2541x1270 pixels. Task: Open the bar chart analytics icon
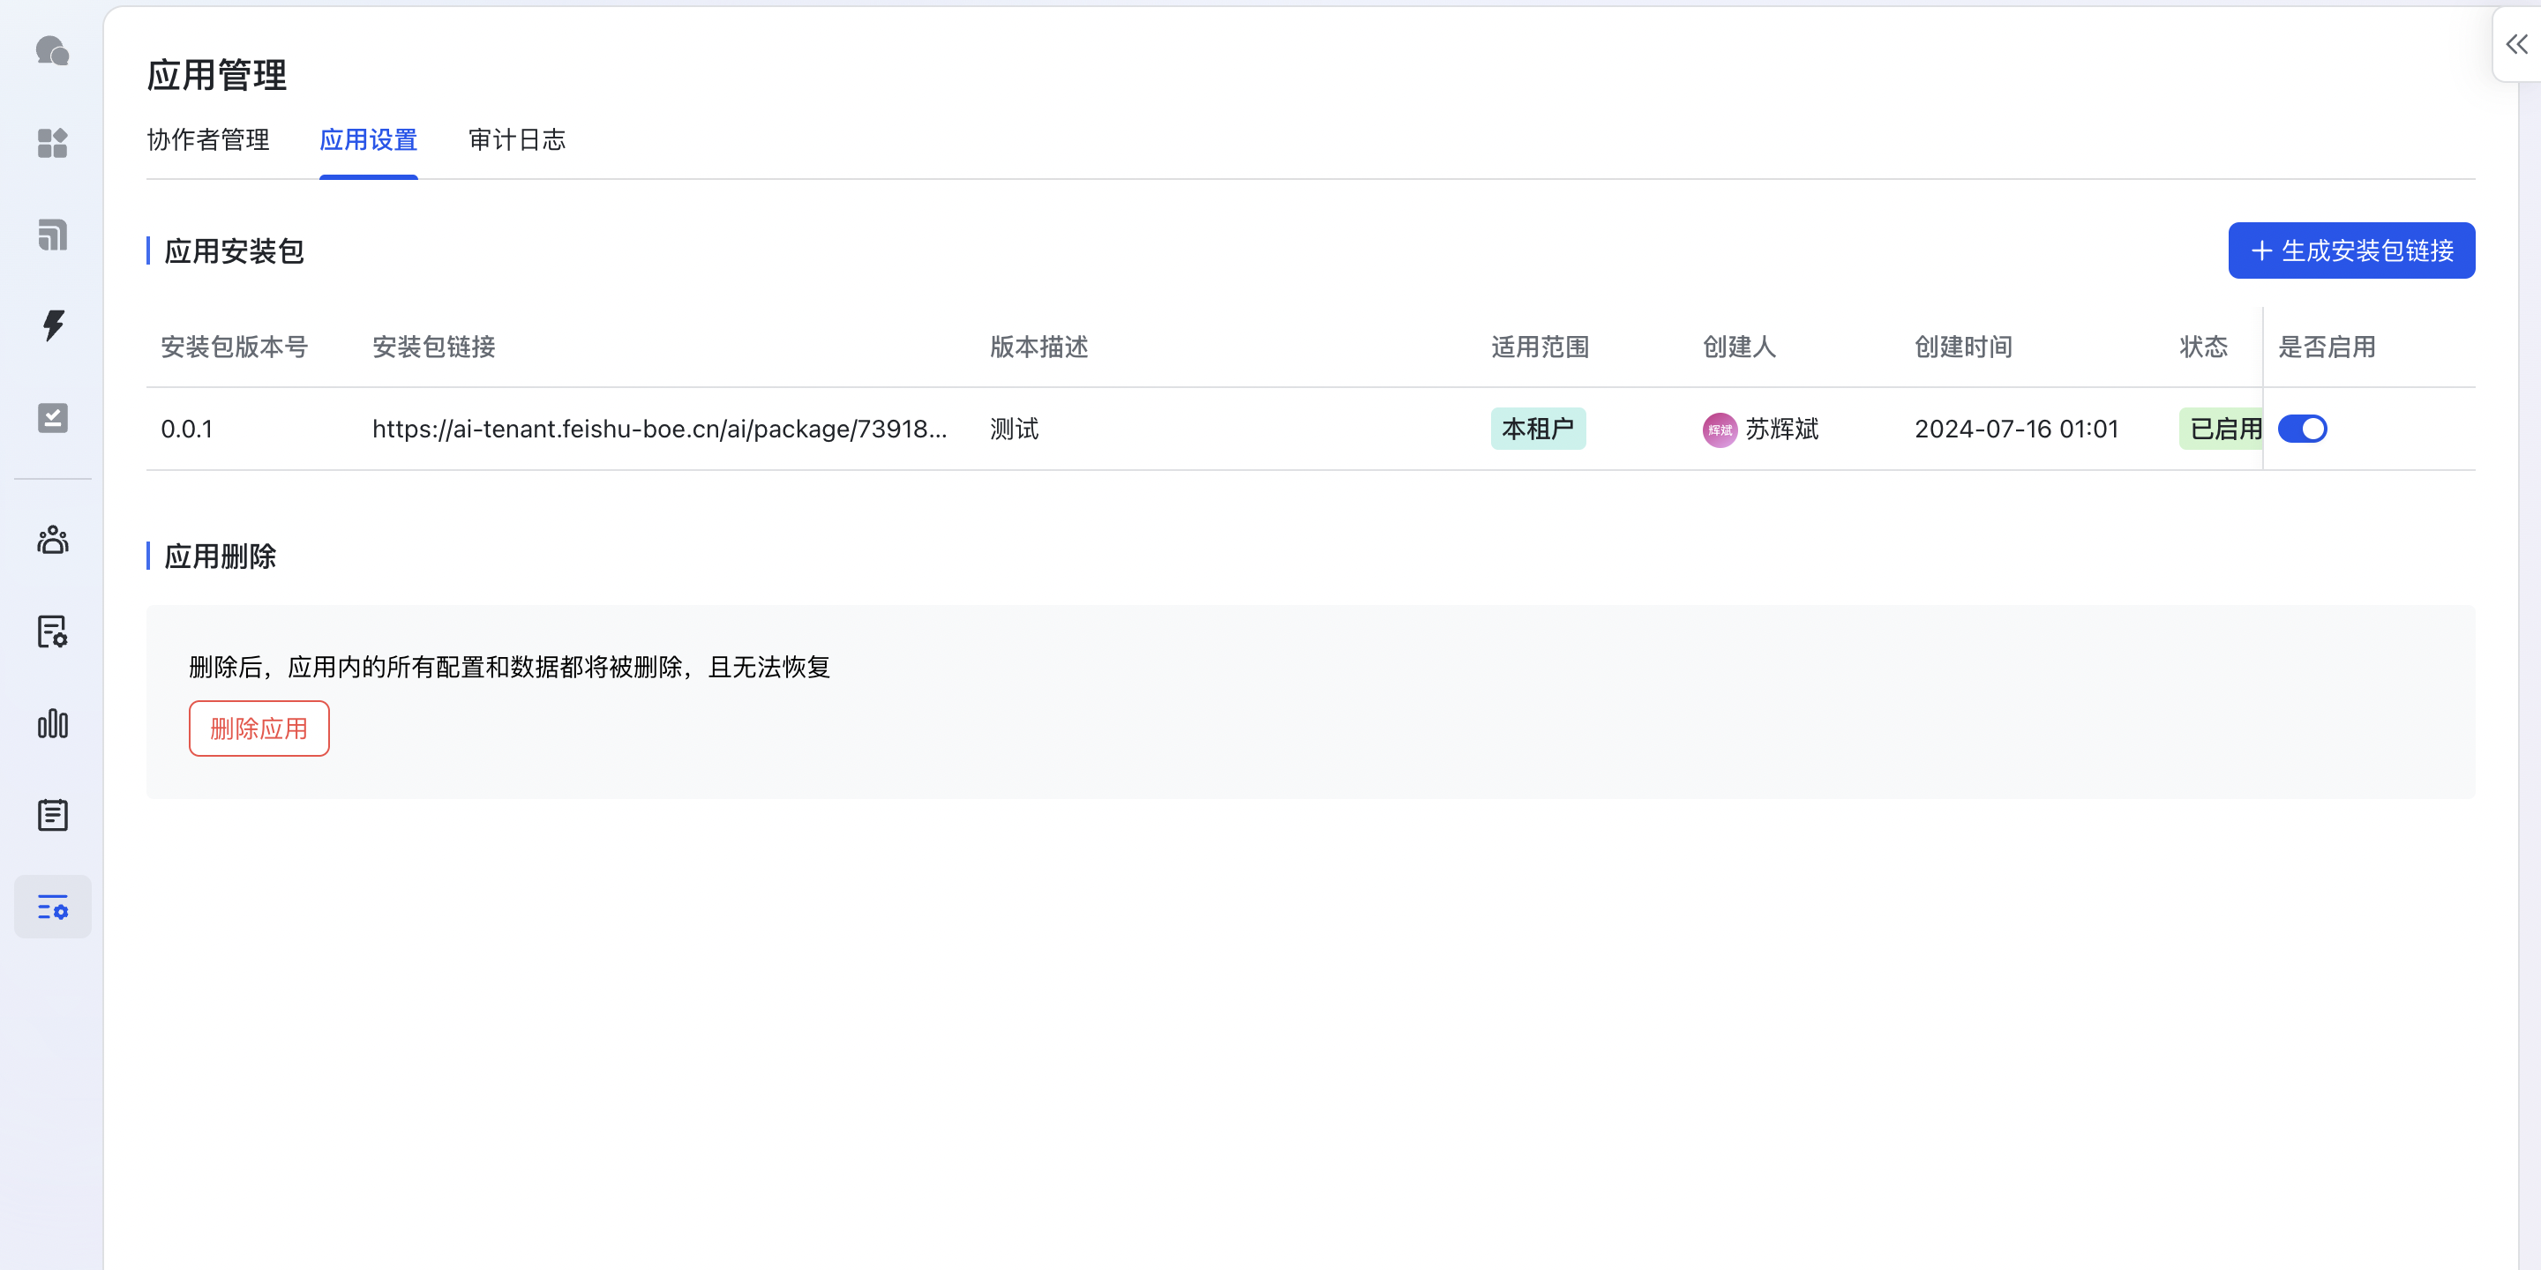[x=52, y=724]
